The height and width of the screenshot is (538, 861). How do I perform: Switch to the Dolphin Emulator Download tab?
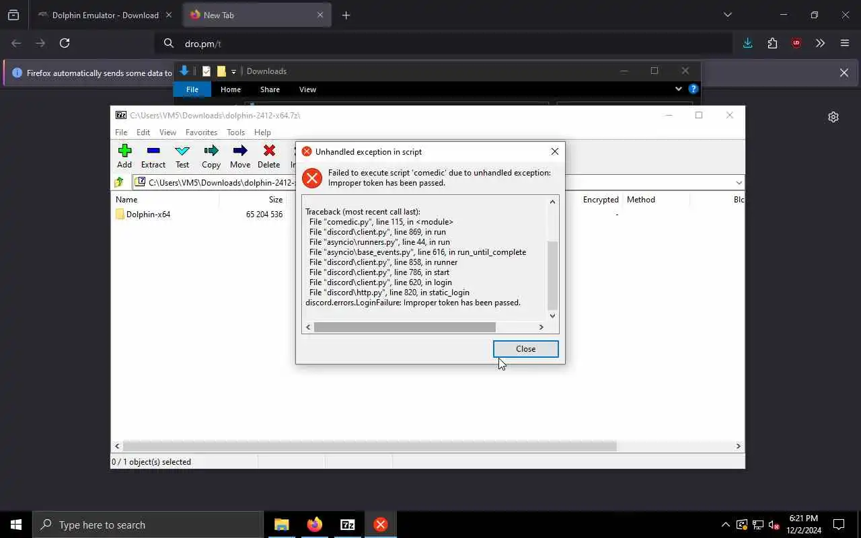tap(104, 15)
